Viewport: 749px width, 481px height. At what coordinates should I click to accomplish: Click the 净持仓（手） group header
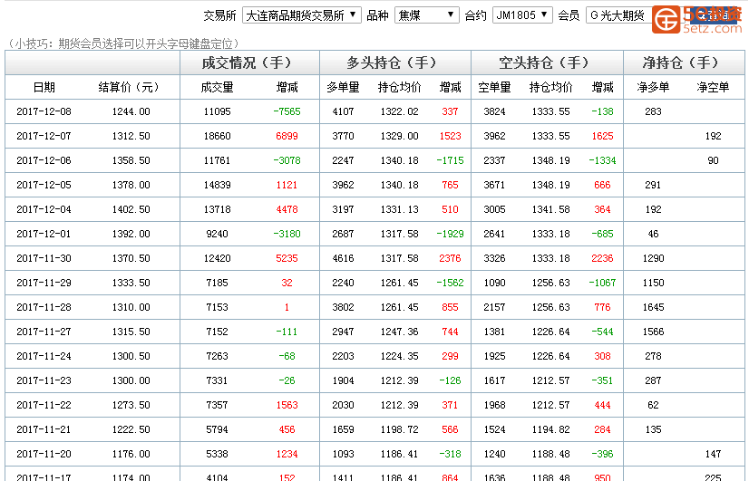click(x=684, y=63)
